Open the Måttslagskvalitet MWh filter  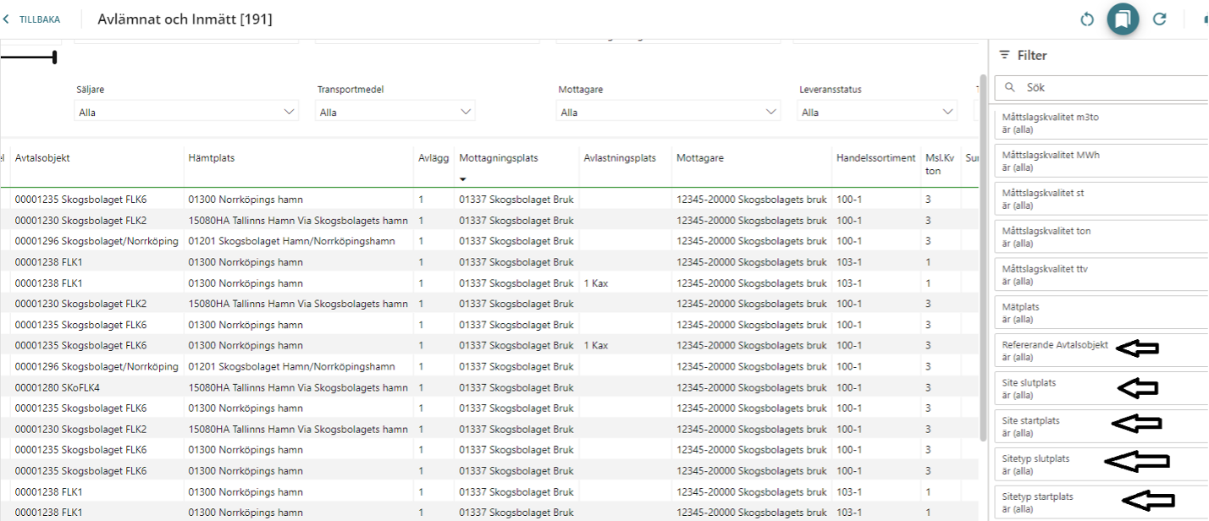coord(1101,161)
